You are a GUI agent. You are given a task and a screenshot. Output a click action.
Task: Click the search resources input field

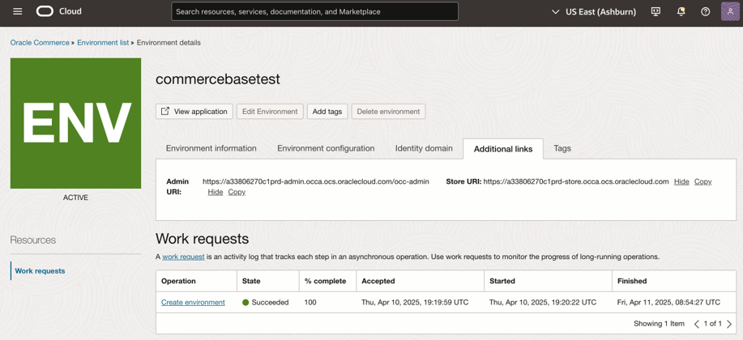coord(314,11)
